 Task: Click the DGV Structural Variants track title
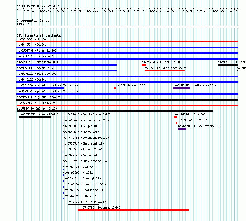[39, 35]
